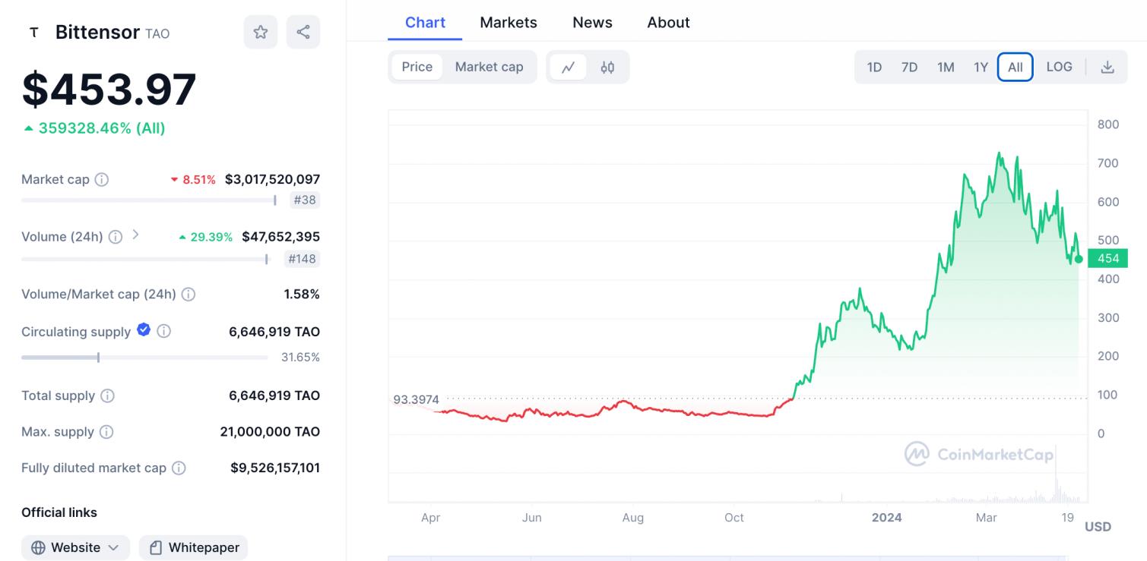Click the Circulating supply progress bar
This screenshot has width=1147, height=561.
pyautogui.click(x=144, y=357)
